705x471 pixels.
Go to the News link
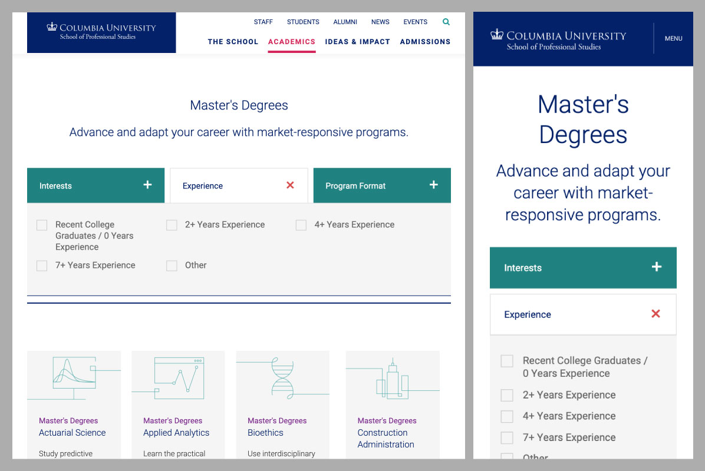(380, 22)
